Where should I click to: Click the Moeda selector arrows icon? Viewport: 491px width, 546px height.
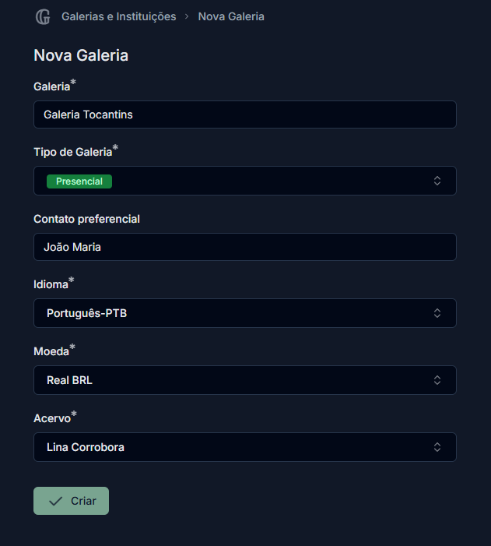437,380
